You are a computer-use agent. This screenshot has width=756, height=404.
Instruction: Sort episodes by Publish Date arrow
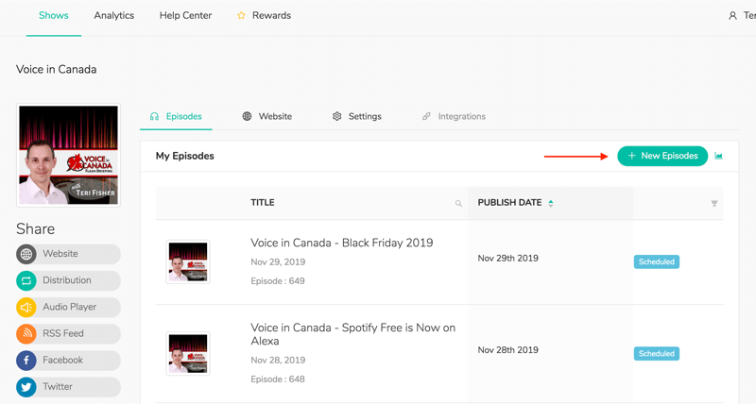click(x=551, y=203)
